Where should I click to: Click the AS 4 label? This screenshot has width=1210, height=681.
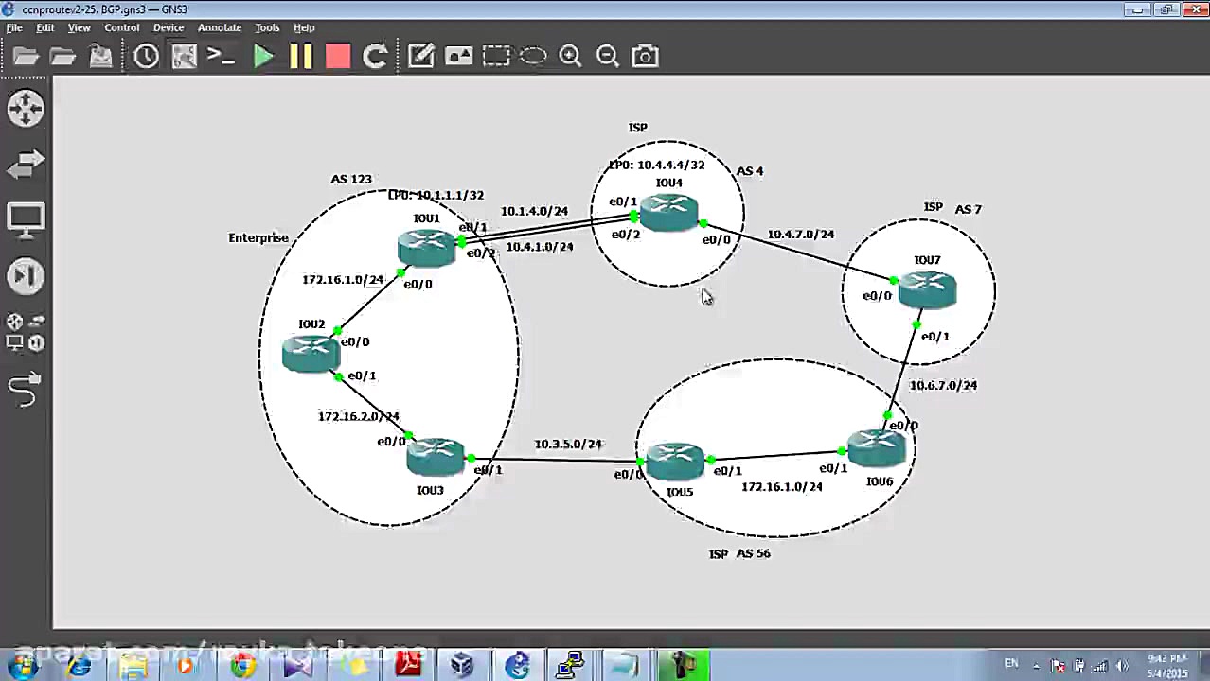[750, 171]
